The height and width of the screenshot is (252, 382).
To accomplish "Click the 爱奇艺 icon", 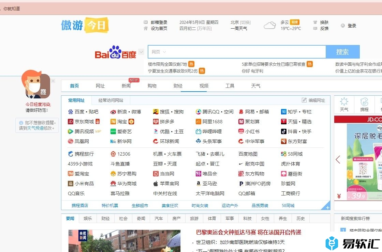I will (x=113, y=131).
